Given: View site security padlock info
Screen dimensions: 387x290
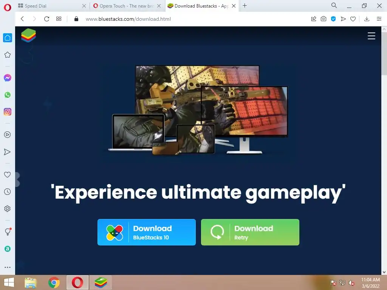Looking at the screenshot, I should [x=76, y=19].
